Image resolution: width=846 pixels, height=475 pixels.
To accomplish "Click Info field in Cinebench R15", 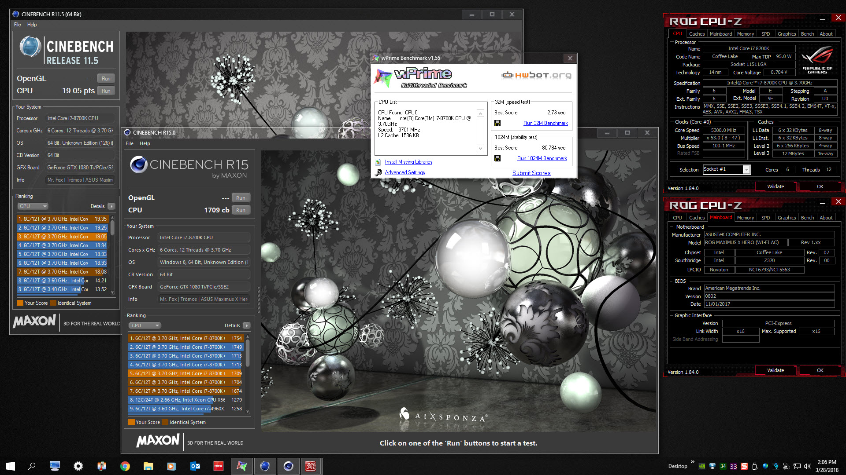I will click(204, 299).
